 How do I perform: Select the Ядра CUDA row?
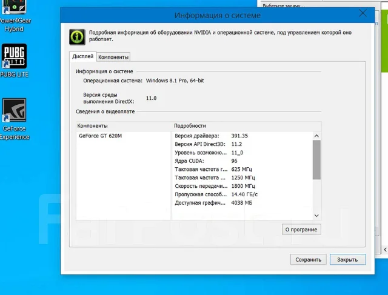[x=242, y=161]
